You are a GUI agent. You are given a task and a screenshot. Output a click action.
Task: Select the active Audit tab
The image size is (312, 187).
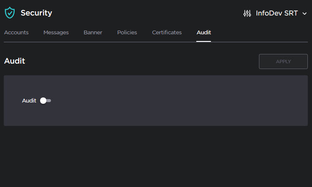[204, 32]
